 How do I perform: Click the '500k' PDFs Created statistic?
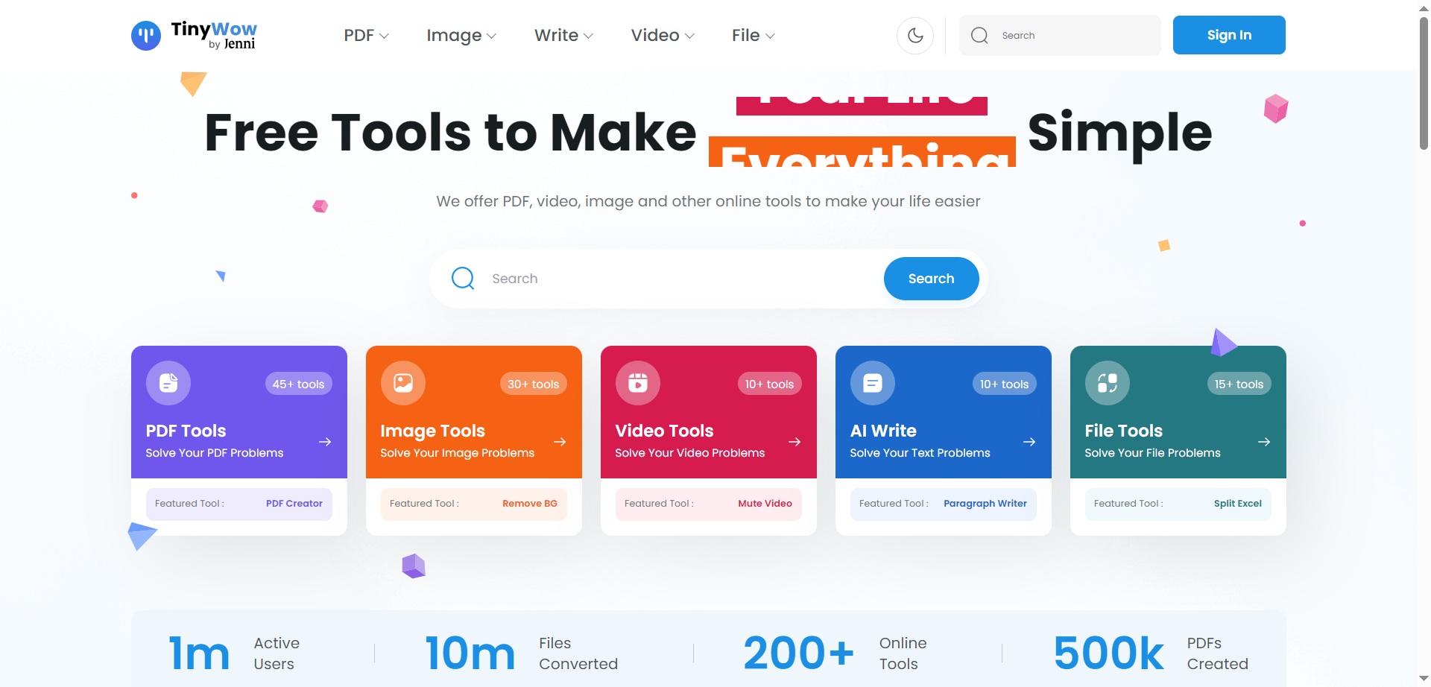[1108, 653]
